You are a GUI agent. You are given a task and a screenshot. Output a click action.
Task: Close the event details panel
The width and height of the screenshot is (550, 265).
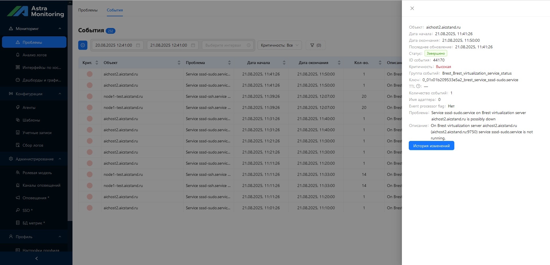(412, 8)
